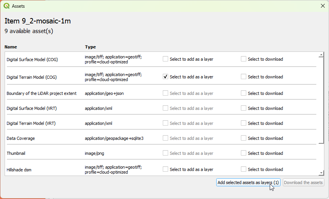Viewport: 329px width, 199px height.
Task: Enable add as layer for Digital Surface Model (COG)
Action: click(165, 59)
